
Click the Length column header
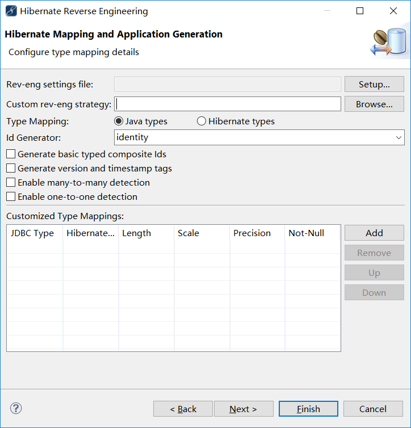click(x=146, y=233)
